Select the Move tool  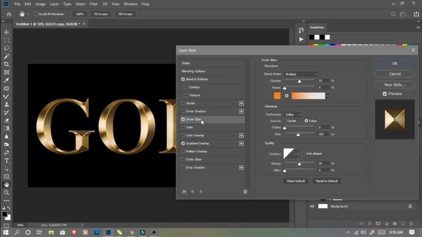click(x=7, y=32)
